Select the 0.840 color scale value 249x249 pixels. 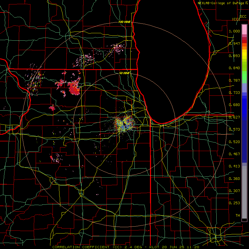[234, 68]
